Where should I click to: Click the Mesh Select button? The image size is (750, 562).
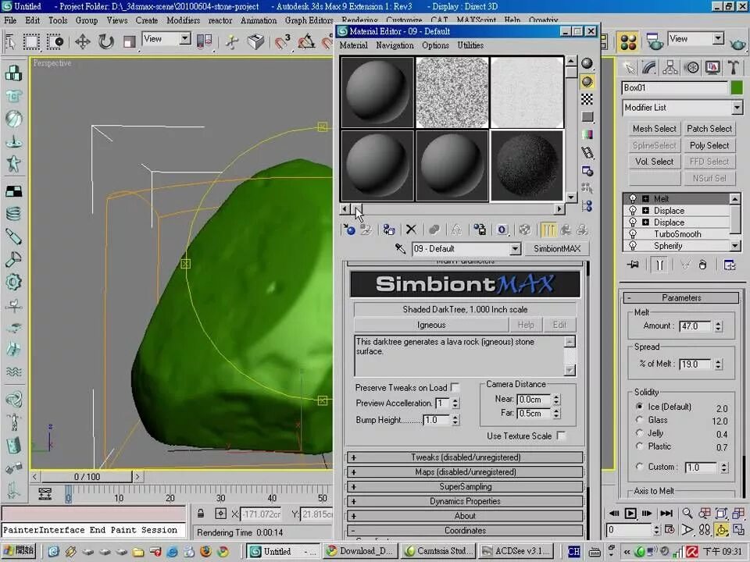pos(655,129)
